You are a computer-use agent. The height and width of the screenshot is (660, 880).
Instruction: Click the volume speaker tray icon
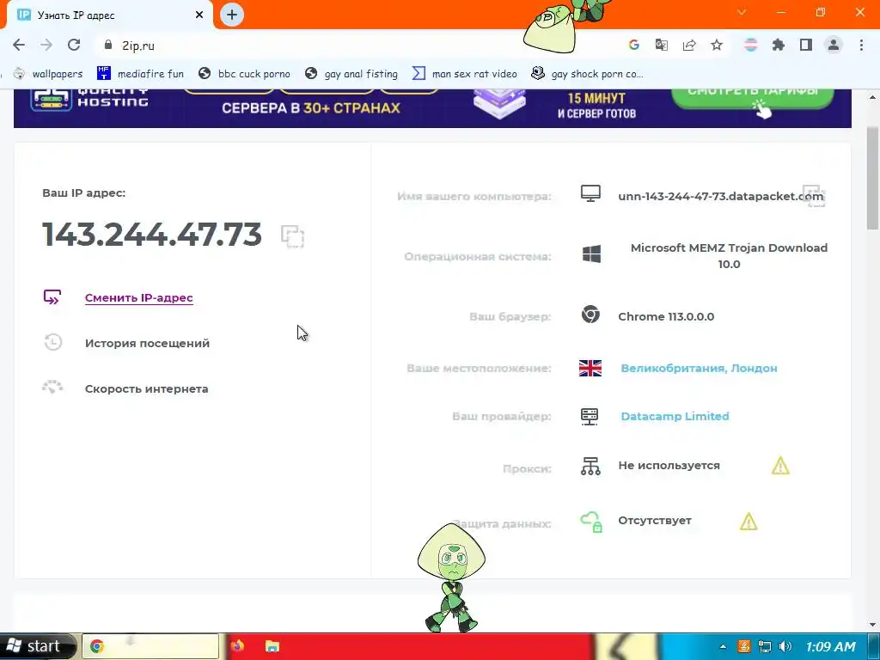[x=785, y=646]
